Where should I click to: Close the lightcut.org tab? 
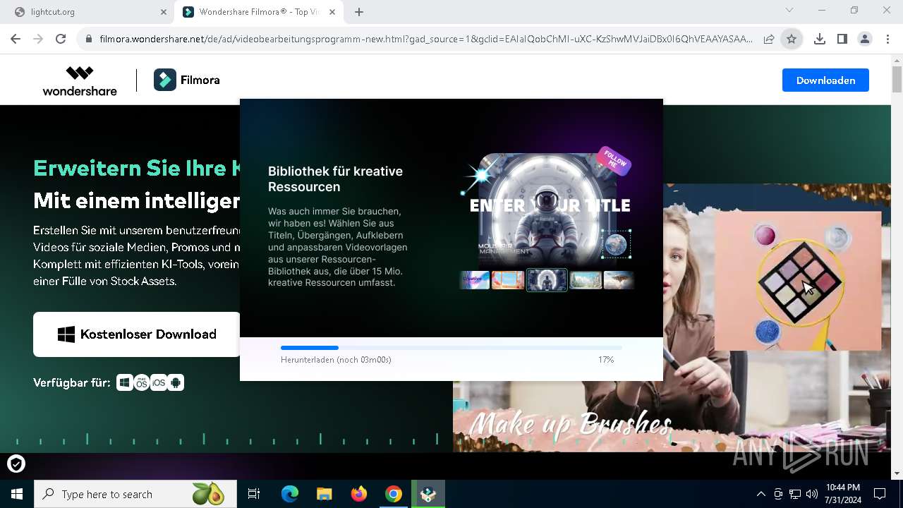[163, 12]
